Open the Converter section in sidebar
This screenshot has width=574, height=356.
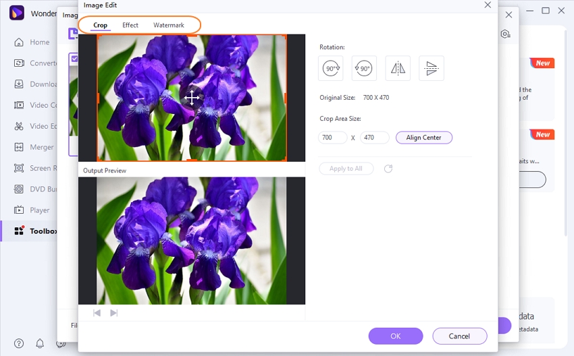pyautogui.click(x=34, y=63)
